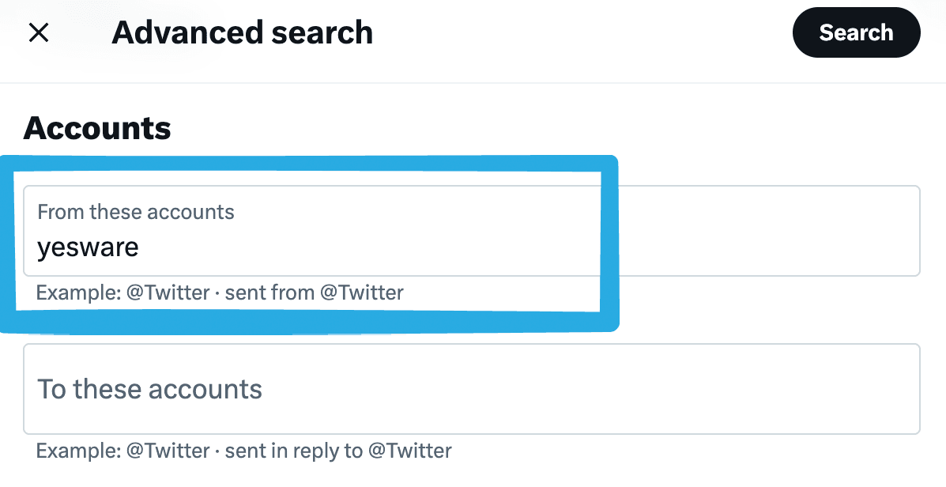Click the "From these accounts" floating label

136,212
